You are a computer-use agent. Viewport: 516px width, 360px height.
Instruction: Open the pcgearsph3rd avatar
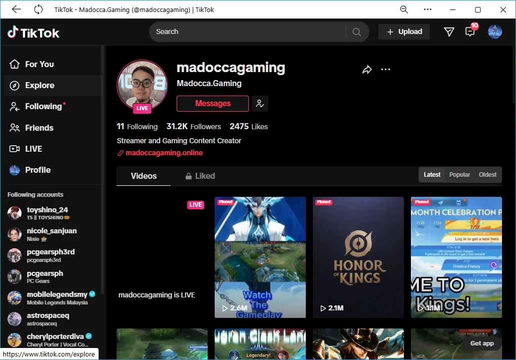click(15, 255)
